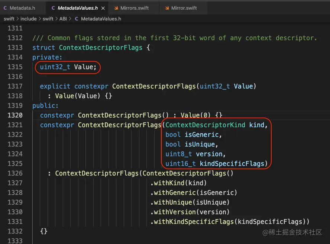Click '.withGeneric(isGeneric)' call
This screenshot has height=244, width=330.
point(194,193)
